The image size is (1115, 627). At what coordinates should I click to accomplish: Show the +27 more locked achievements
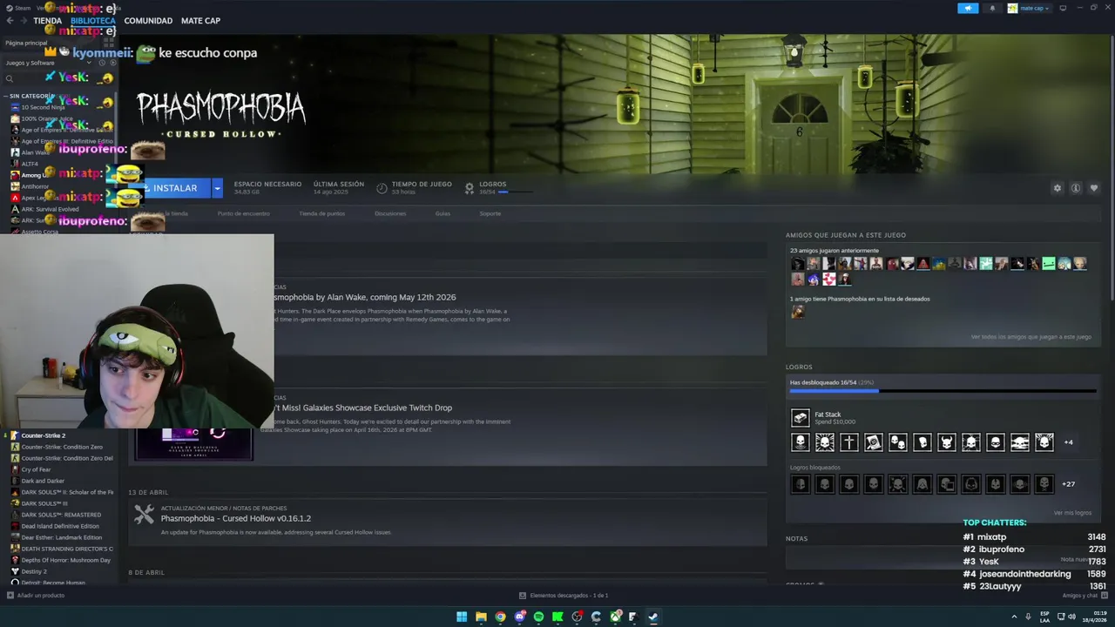(1068, 484)
